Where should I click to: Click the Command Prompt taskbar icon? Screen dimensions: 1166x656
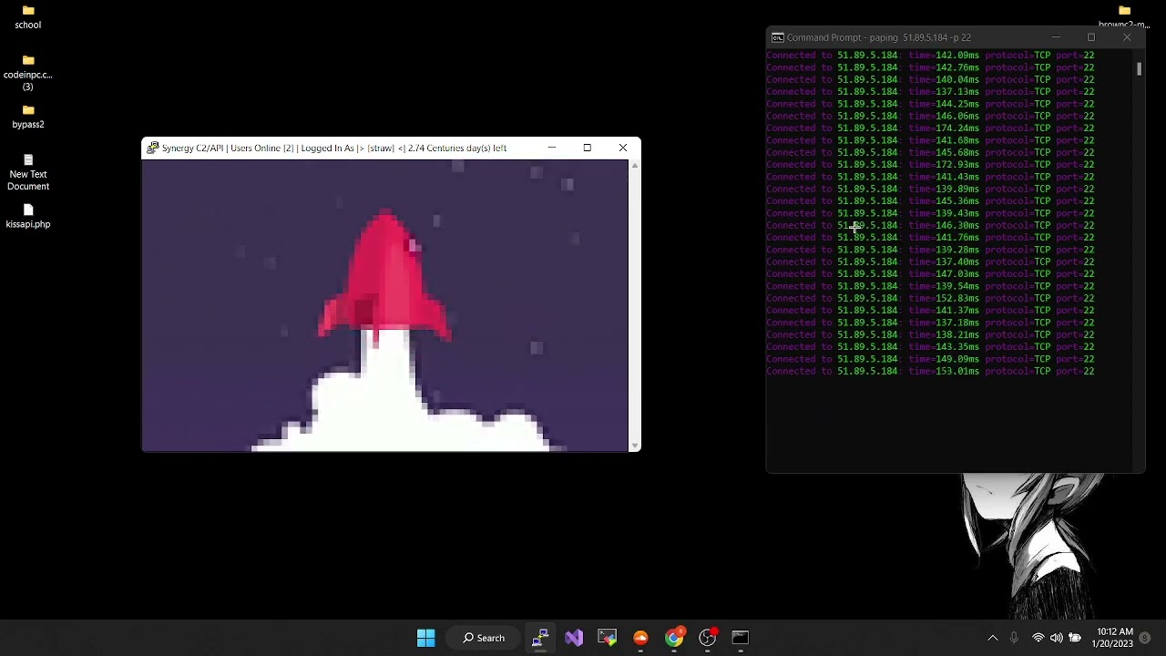(x=740, y=638)
